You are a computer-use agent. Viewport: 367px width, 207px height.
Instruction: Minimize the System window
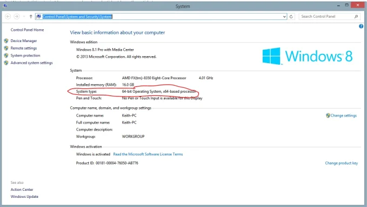click(x=338, y=5)
